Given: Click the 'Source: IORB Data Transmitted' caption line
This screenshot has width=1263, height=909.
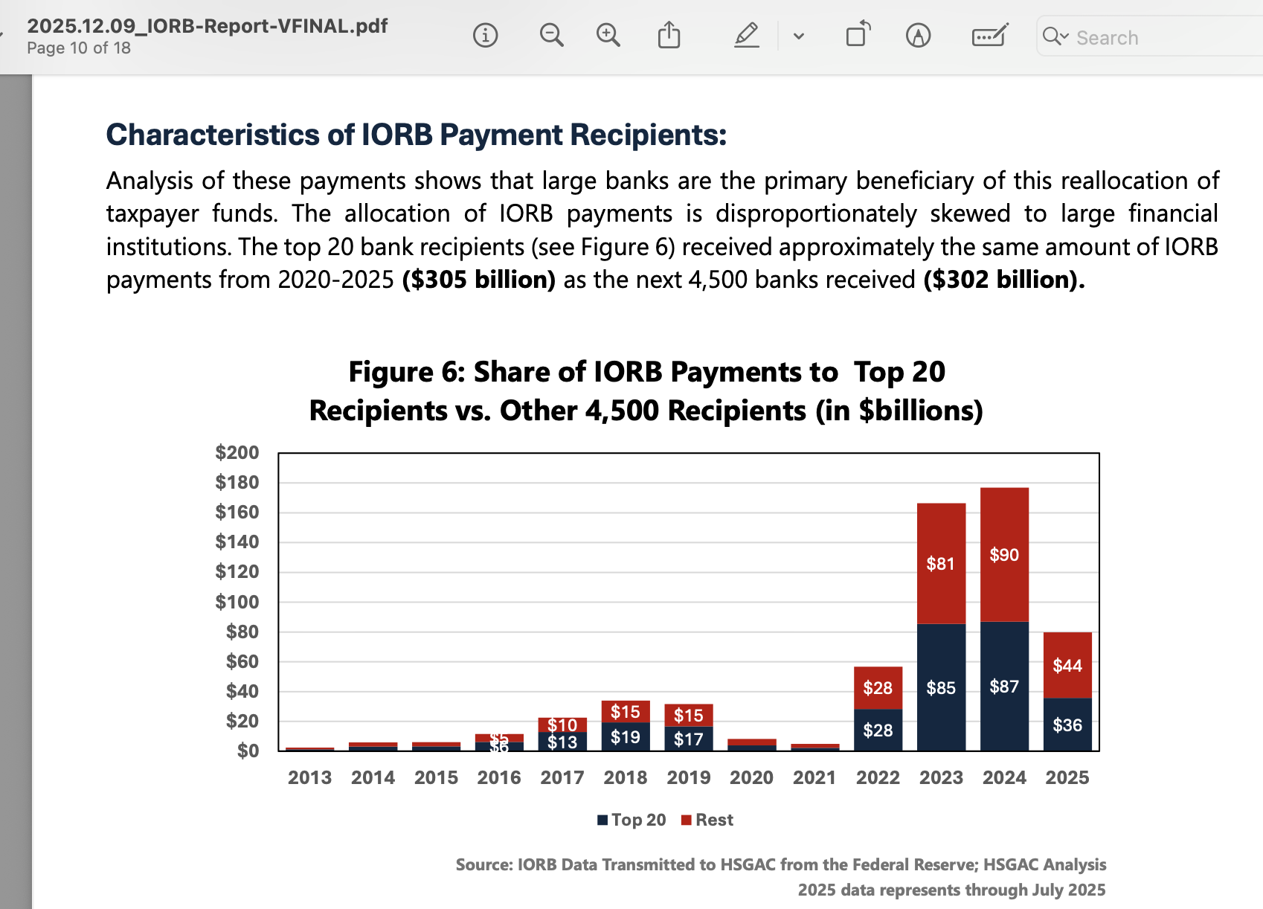Looking at the screenshot, I should pyautogui.click(x=781, y=864).
